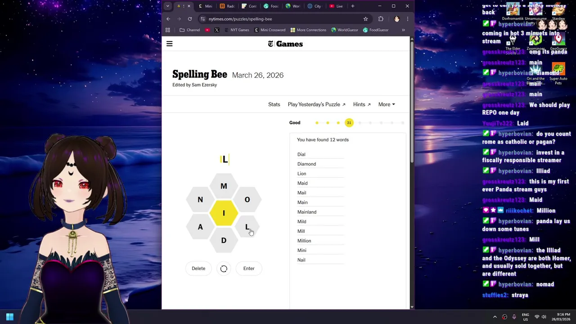This screenshot has width=576, height=324.
Task: Select the letter M hexagon
Action: tap(224, 186)
